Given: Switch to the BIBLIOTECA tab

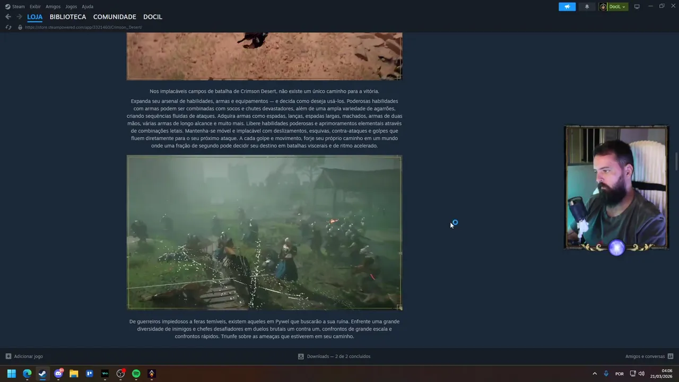Looking at the screenshot, I should coord(68,17).
